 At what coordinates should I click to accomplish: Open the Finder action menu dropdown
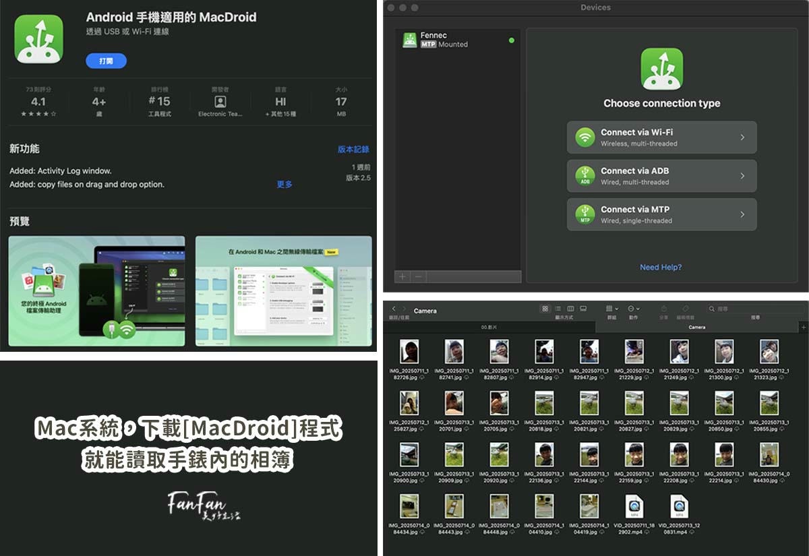[634, 309]
